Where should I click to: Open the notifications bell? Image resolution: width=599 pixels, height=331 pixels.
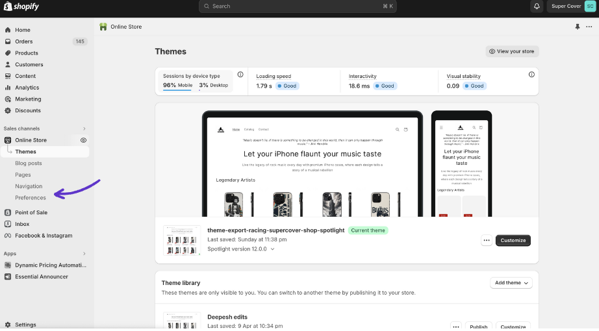tap(537, 6)
